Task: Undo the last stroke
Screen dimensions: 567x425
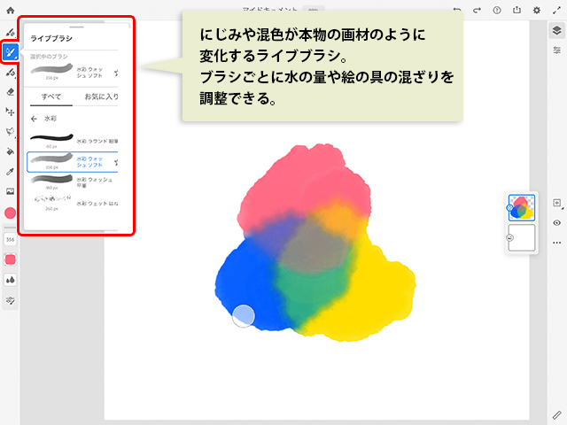Action: click(x=457, y=10)
